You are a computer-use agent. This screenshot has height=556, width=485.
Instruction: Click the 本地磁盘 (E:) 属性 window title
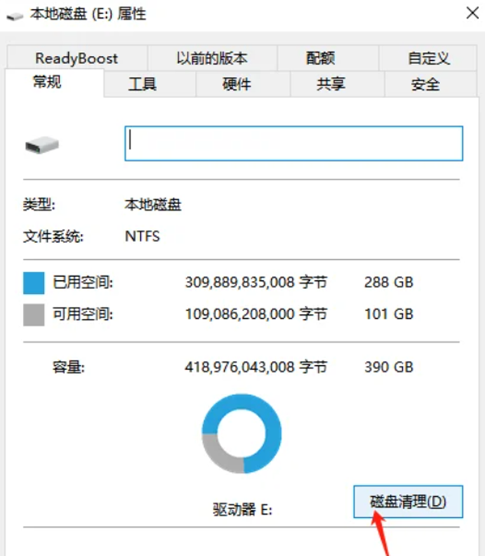(88, 14)
